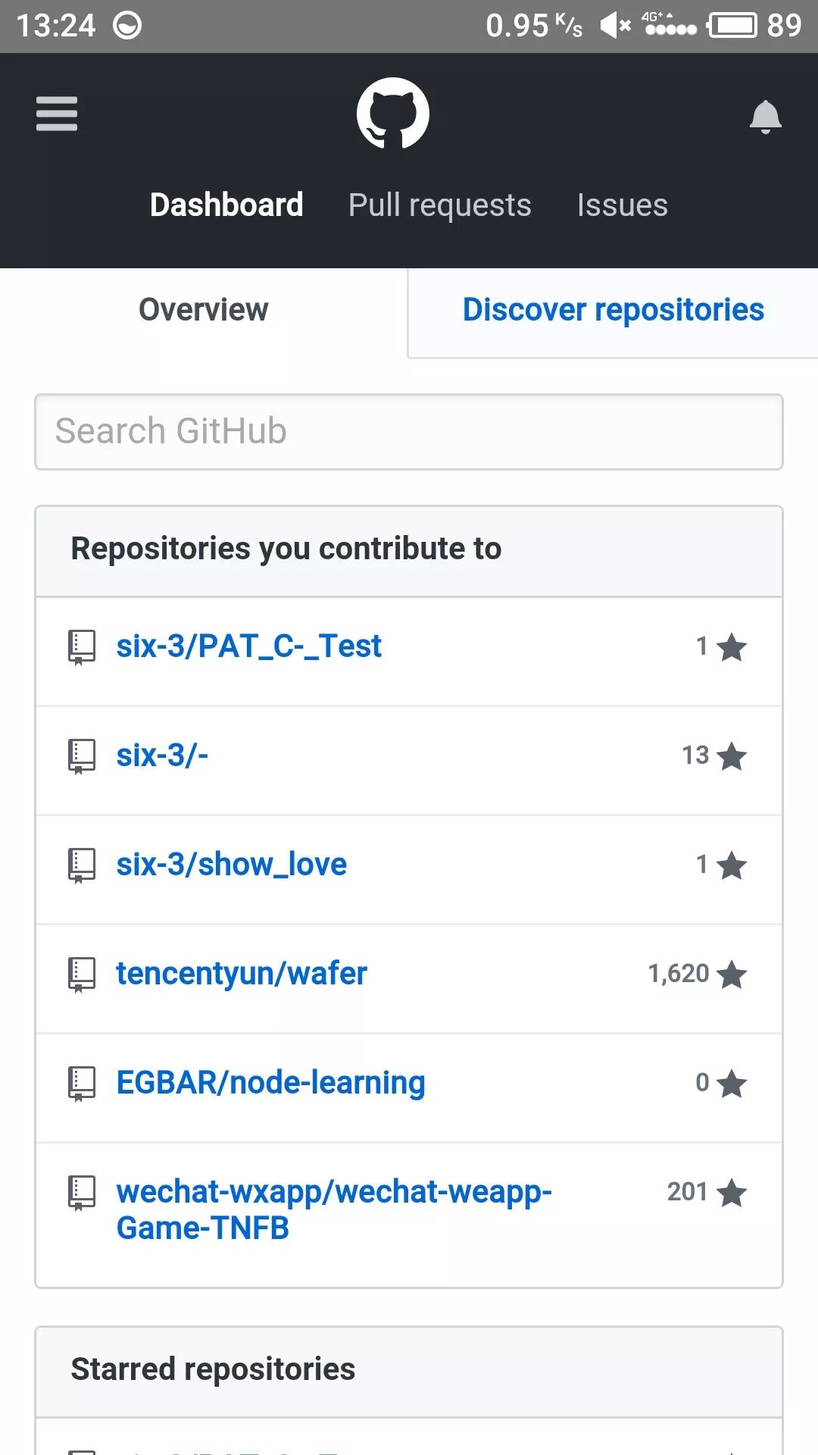Open the hamburger navigation menu
The height and width of the screenshot is (1455, 818).
coord(57,114)
